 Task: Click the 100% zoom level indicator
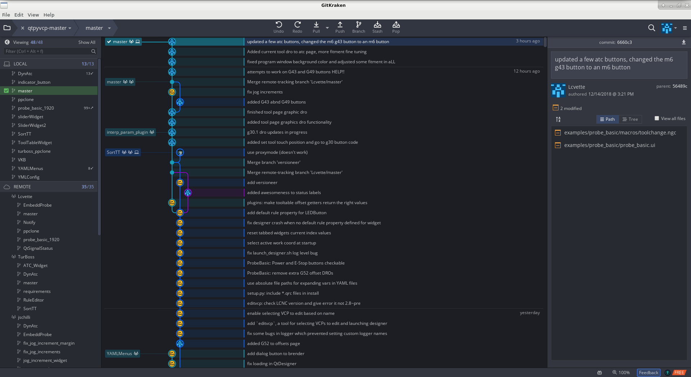624,372
